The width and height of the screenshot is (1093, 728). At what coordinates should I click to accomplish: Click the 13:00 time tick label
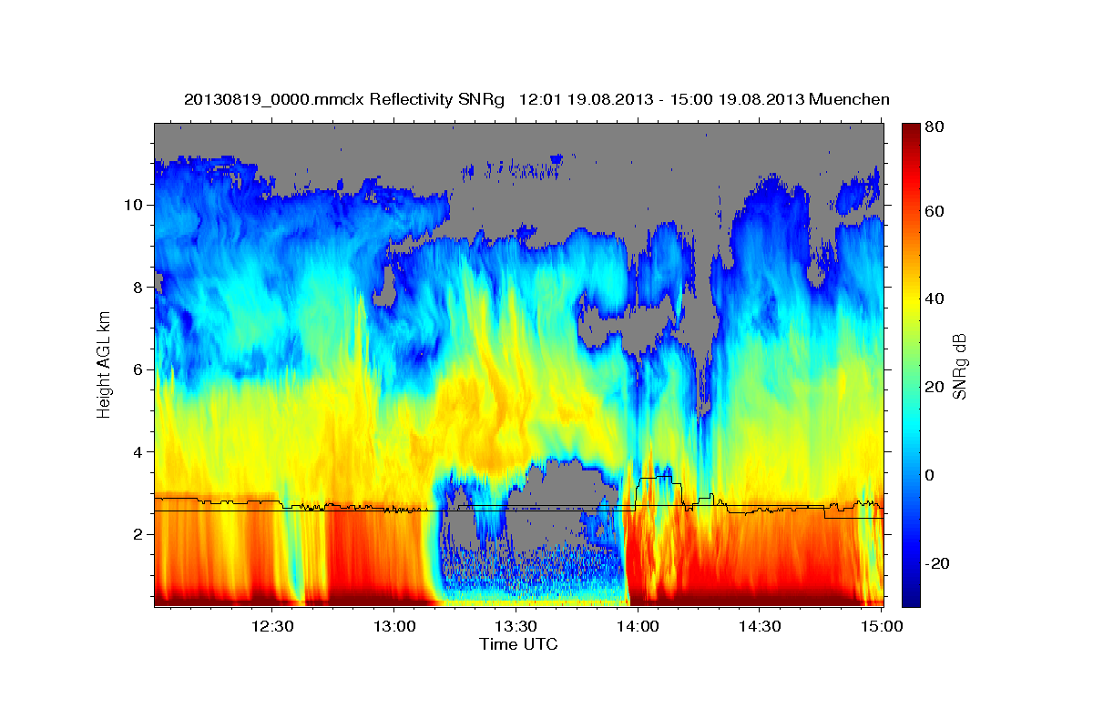click(x=393, y=626)
